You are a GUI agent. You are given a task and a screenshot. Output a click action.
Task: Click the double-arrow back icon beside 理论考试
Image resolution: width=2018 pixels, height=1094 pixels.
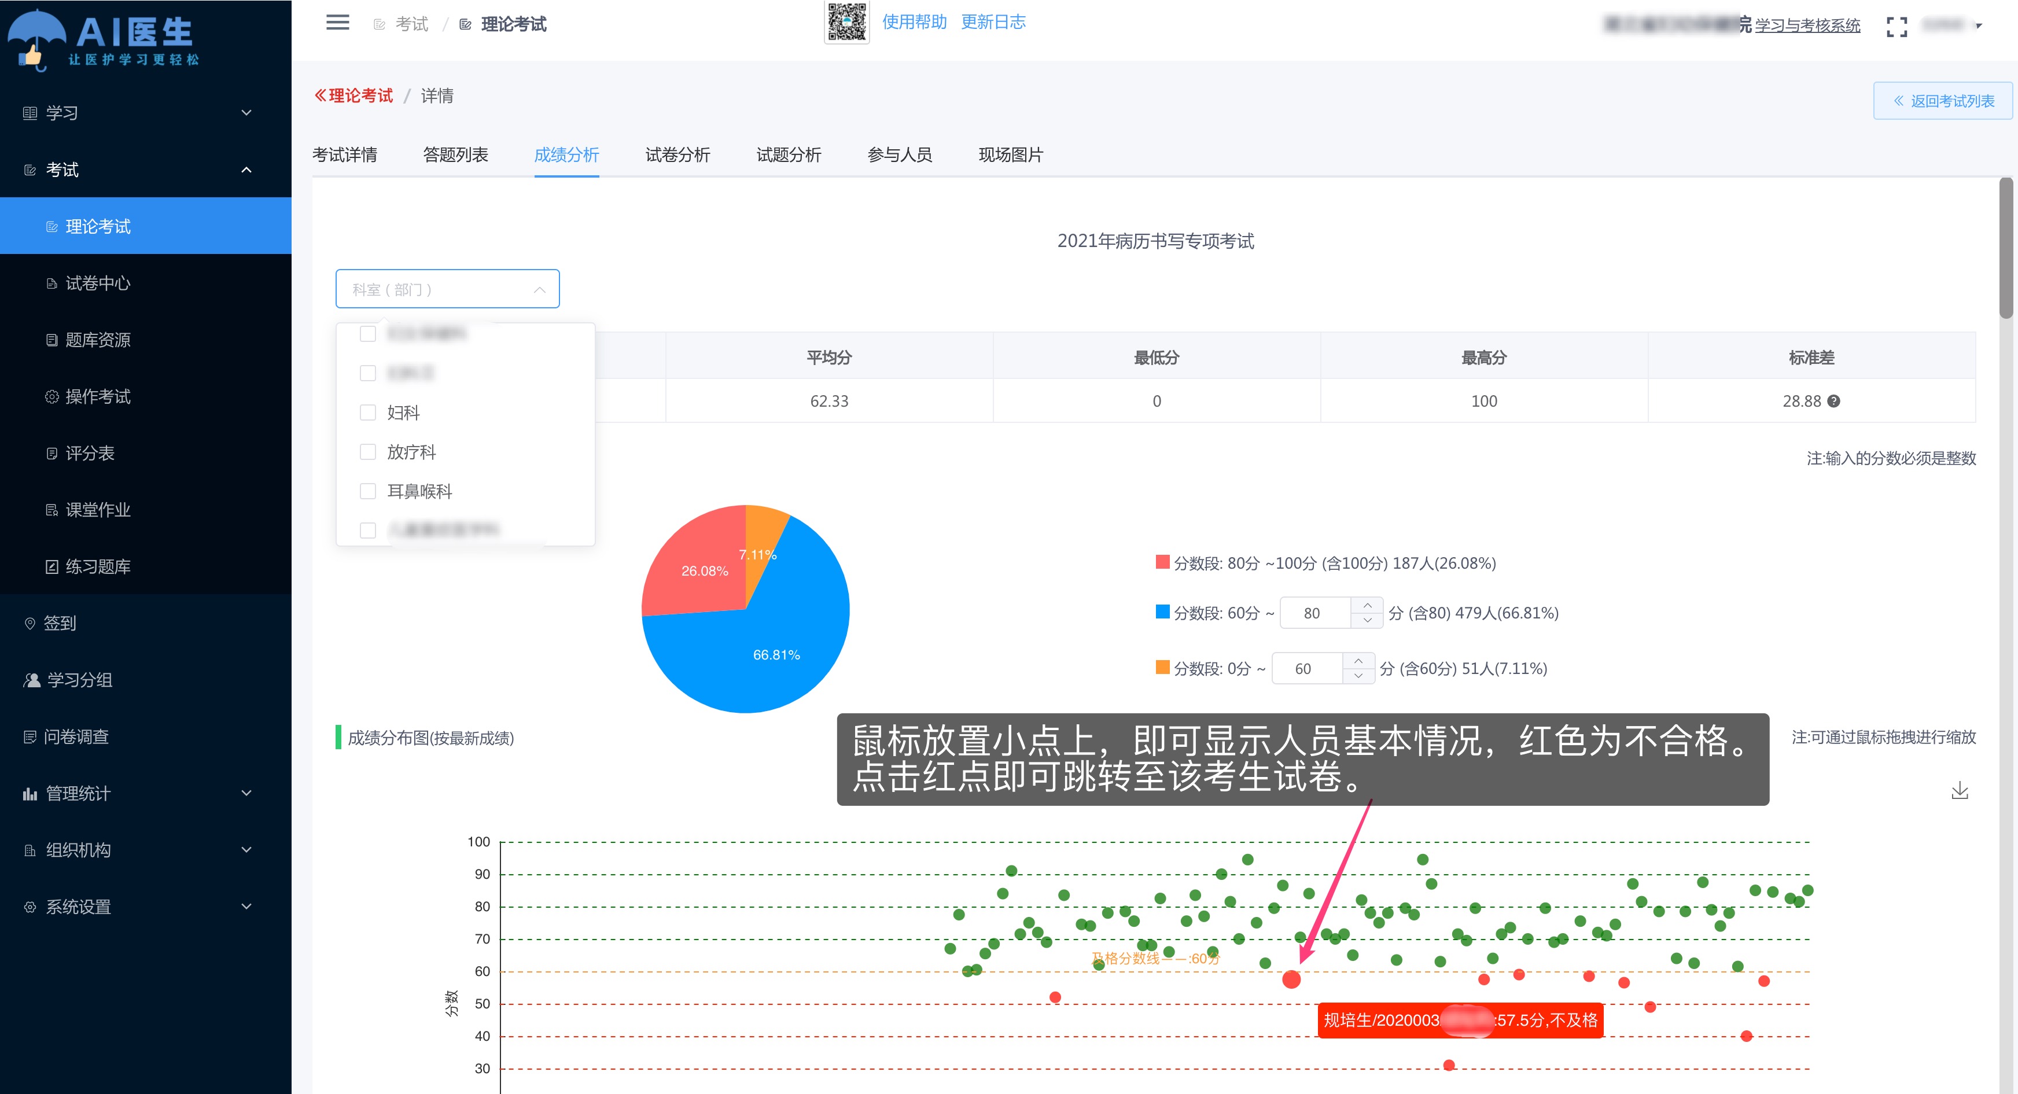pos(319,95)
